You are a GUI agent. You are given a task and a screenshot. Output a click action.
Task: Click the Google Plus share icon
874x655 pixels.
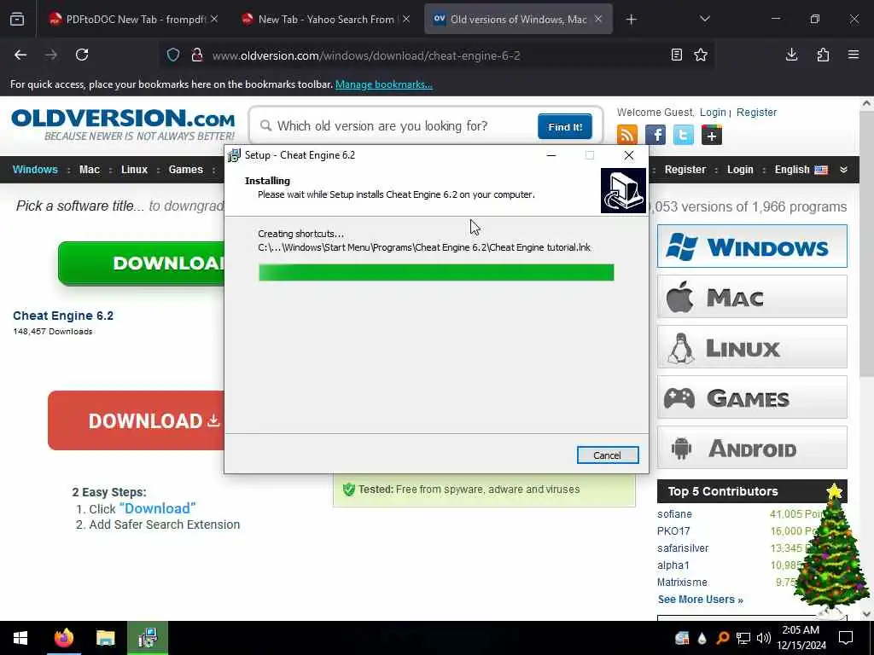[712, 135]
